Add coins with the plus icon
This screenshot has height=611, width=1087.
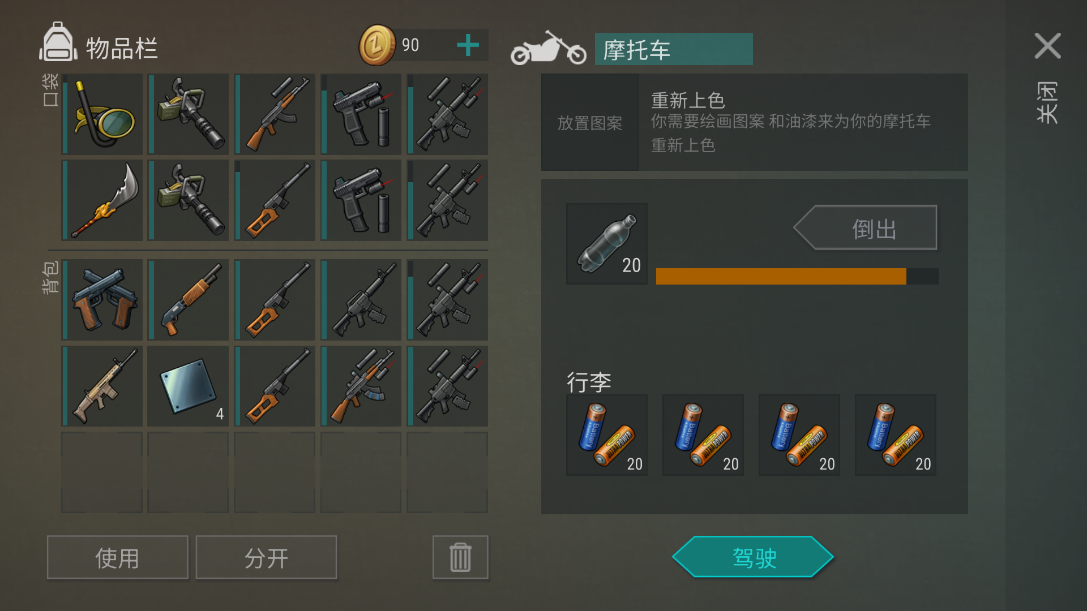click(x=468, y=45)
